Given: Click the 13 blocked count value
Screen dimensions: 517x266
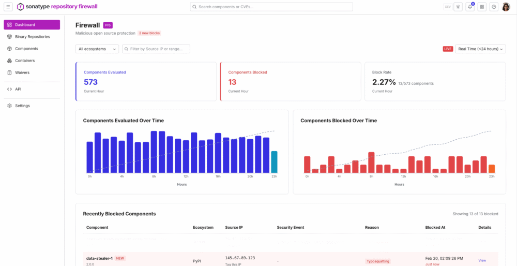Looking at the screenshot, I should [x=233, y=82].
